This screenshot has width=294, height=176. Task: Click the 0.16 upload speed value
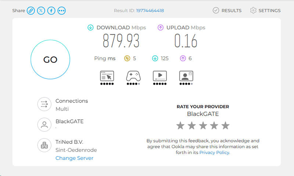[x=186, y=41]
